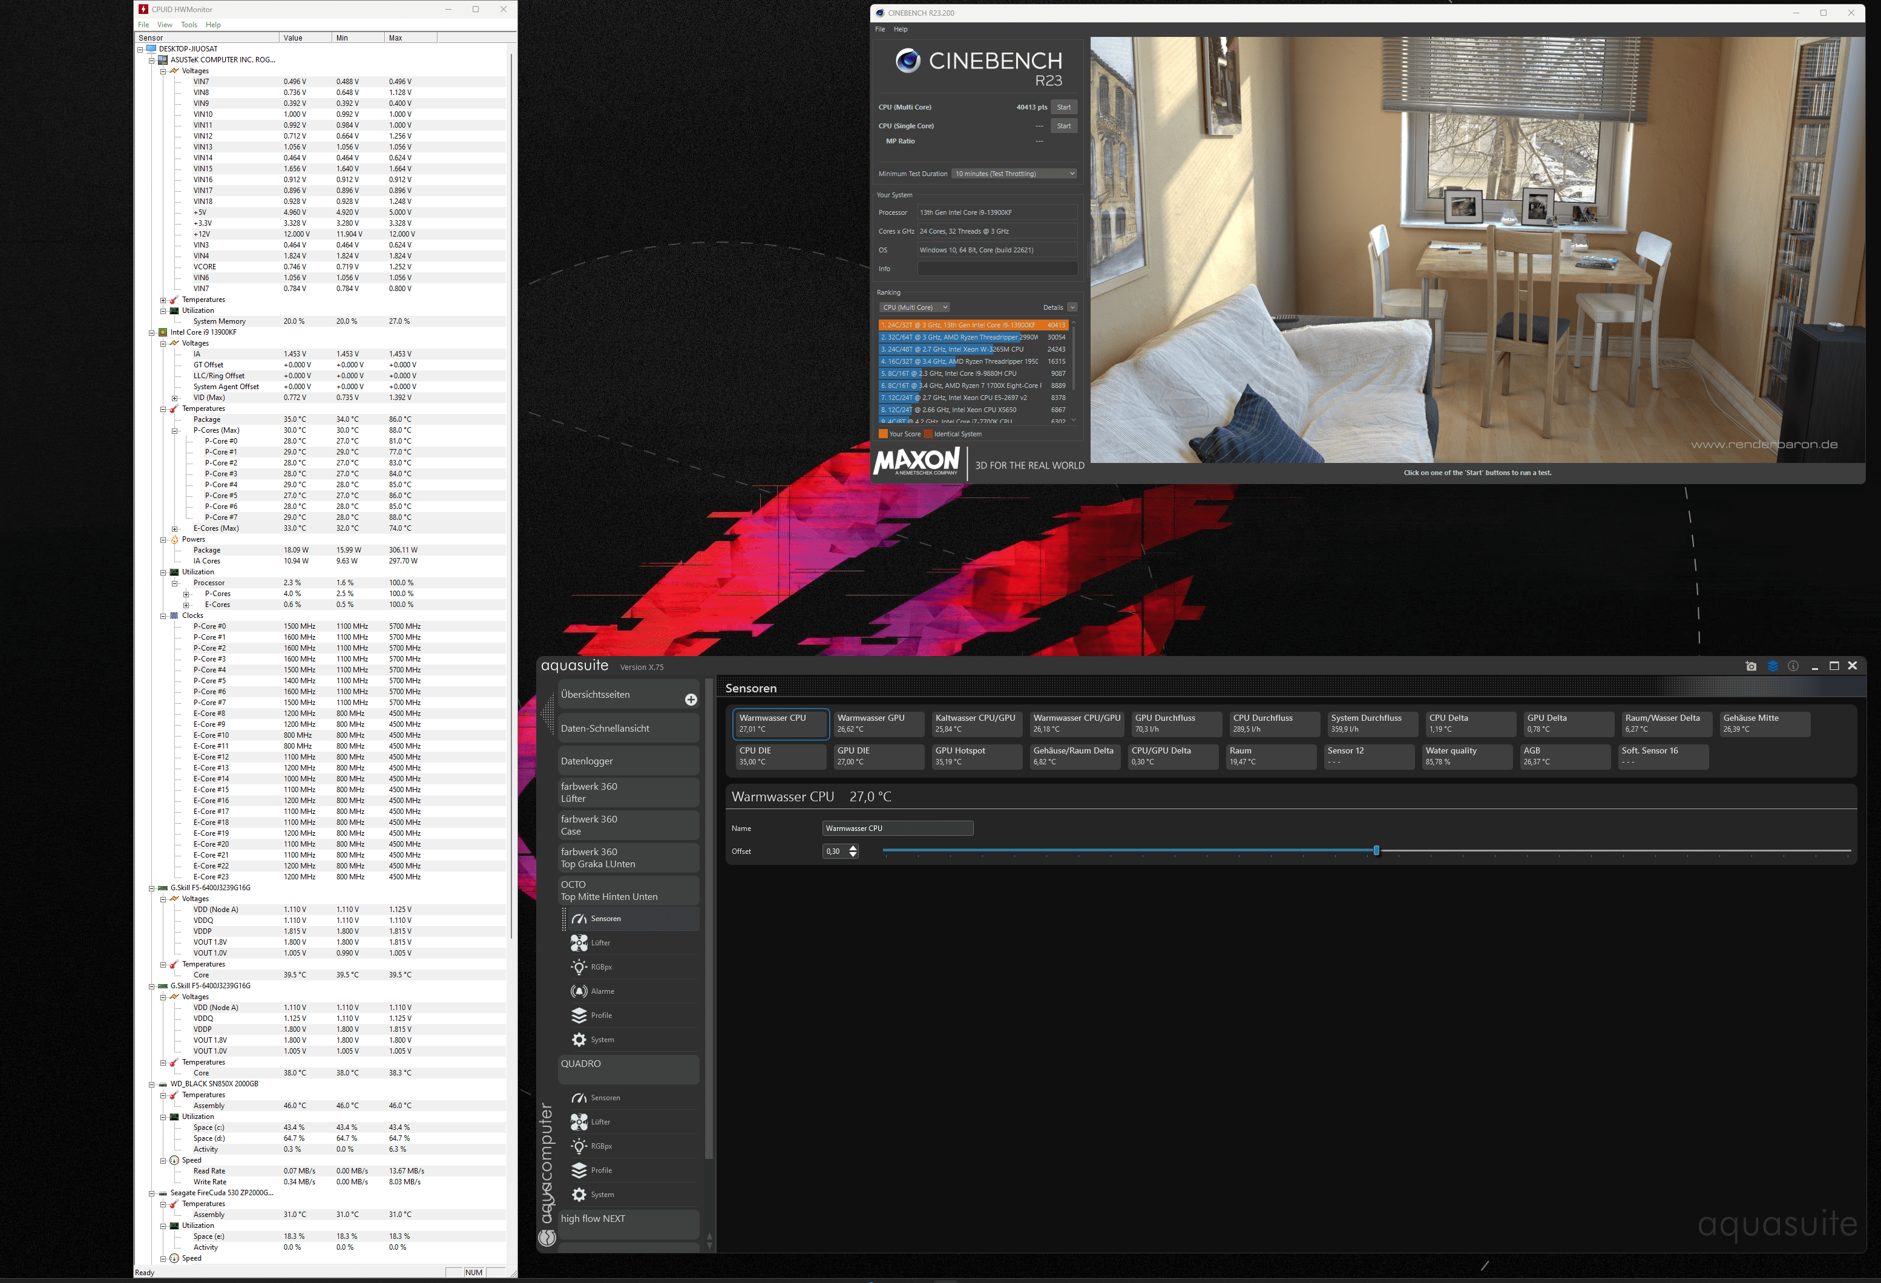Click the aquasuite screenshot camera icon

1751,666
